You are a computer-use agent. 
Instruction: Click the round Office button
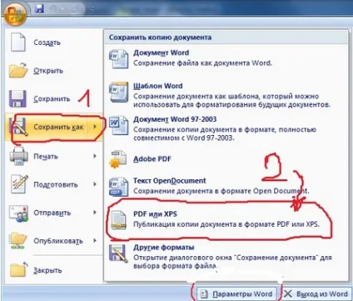pos(15,13)
